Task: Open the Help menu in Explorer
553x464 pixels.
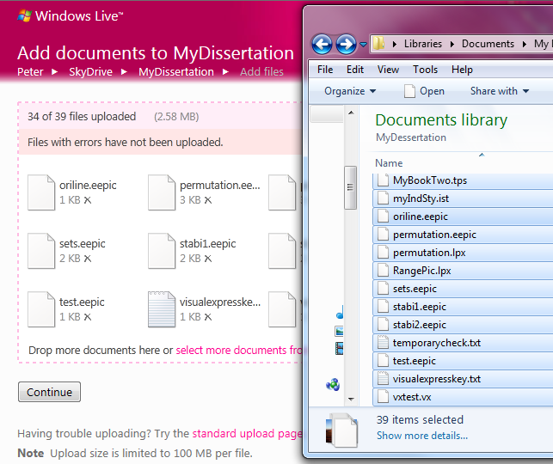Action: 462,70
